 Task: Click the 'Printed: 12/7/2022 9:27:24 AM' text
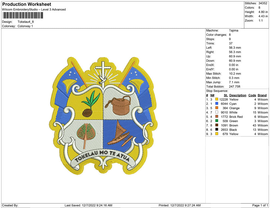point(180,205)
